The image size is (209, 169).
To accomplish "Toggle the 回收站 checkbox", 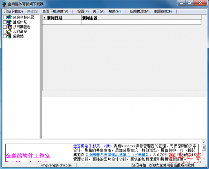I will [5, 36].
